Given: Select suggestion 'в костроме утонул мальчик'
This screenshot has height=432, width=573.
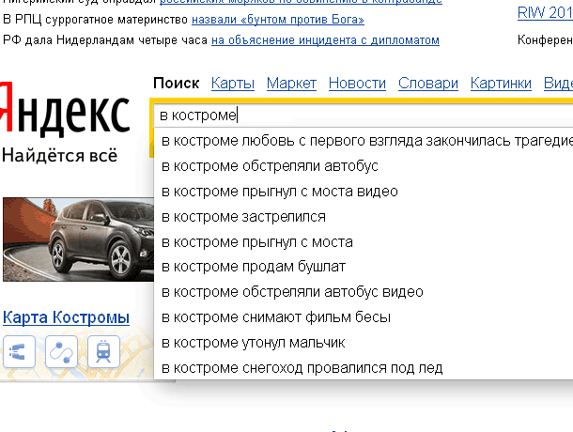Looking at the screenshot, I should tap(364, 343).
